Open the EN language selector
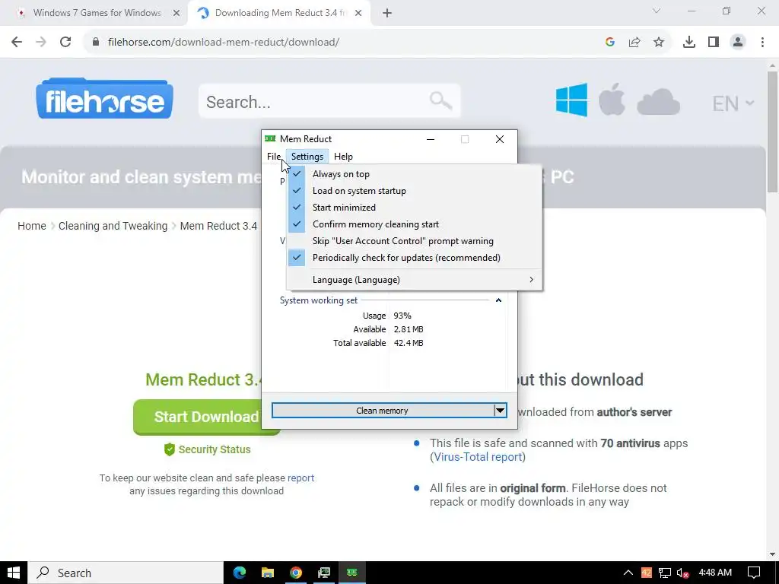779x584 pixels. point(733,103)
